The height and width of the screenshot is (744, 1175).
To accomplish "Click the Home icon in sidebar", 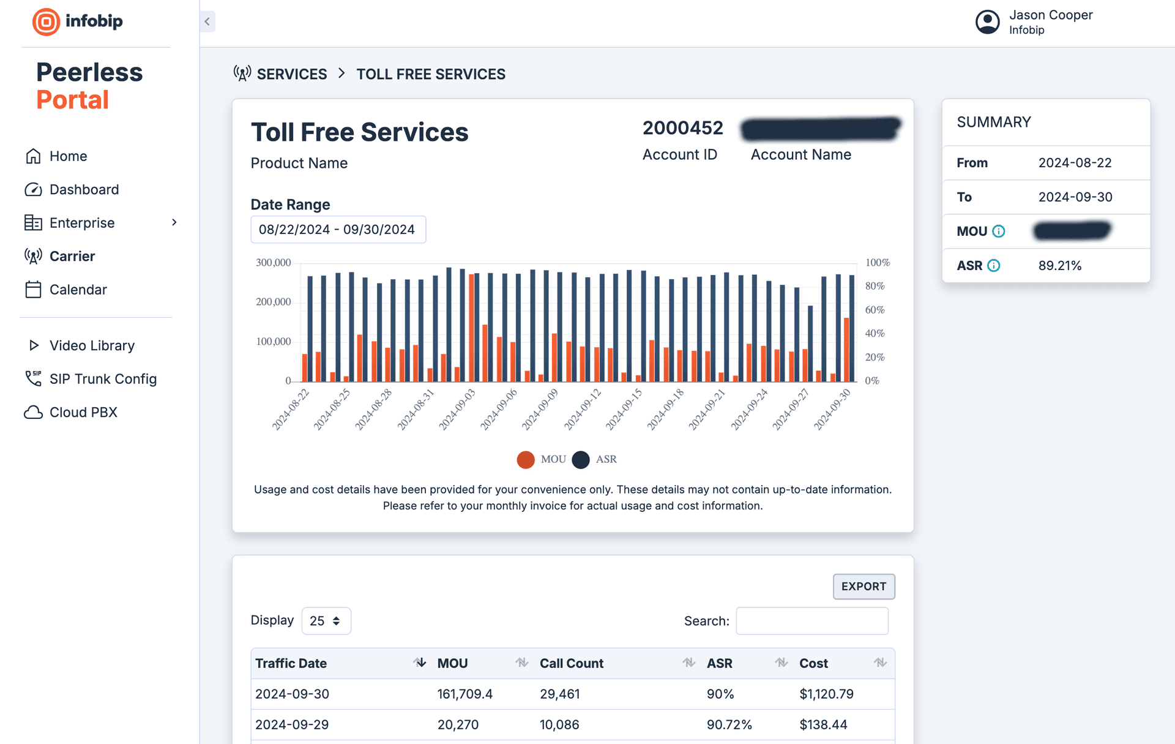I will (x=33, y=156).
